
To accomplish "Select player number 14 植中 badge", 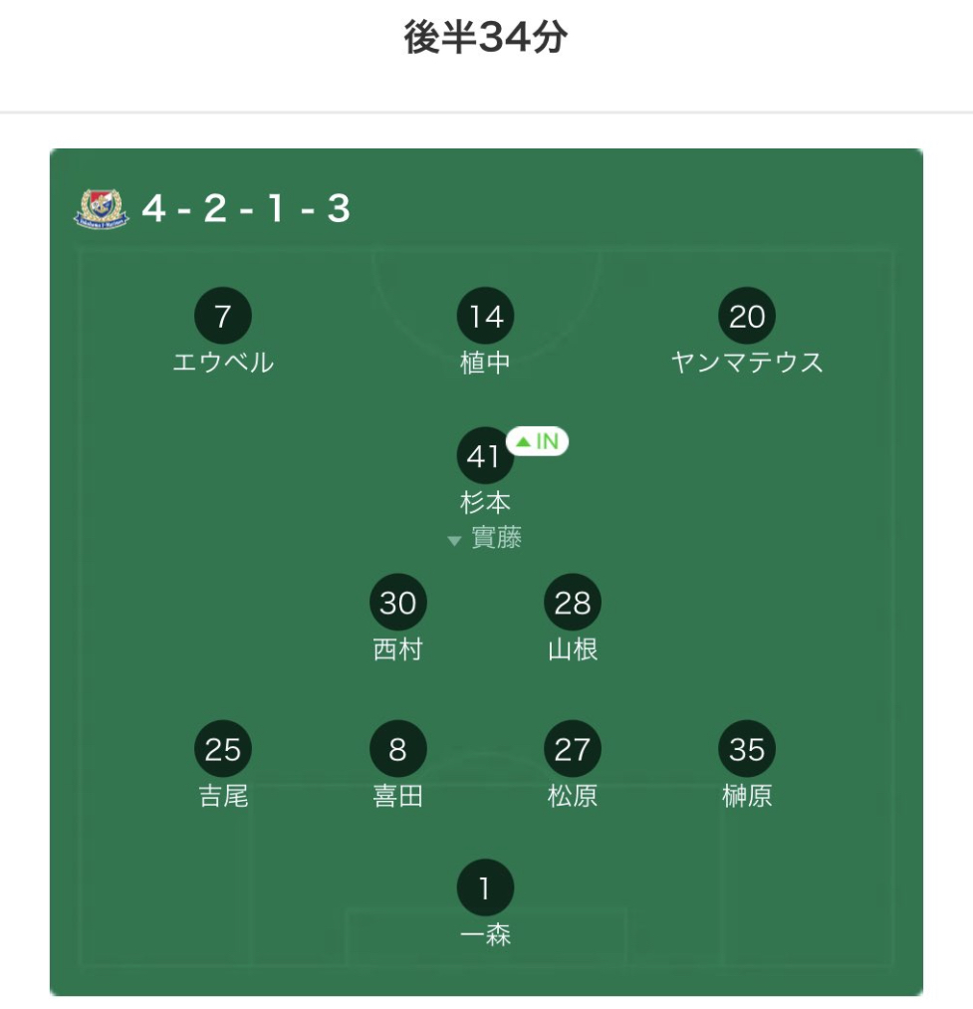I will click(x=485, y=316).
